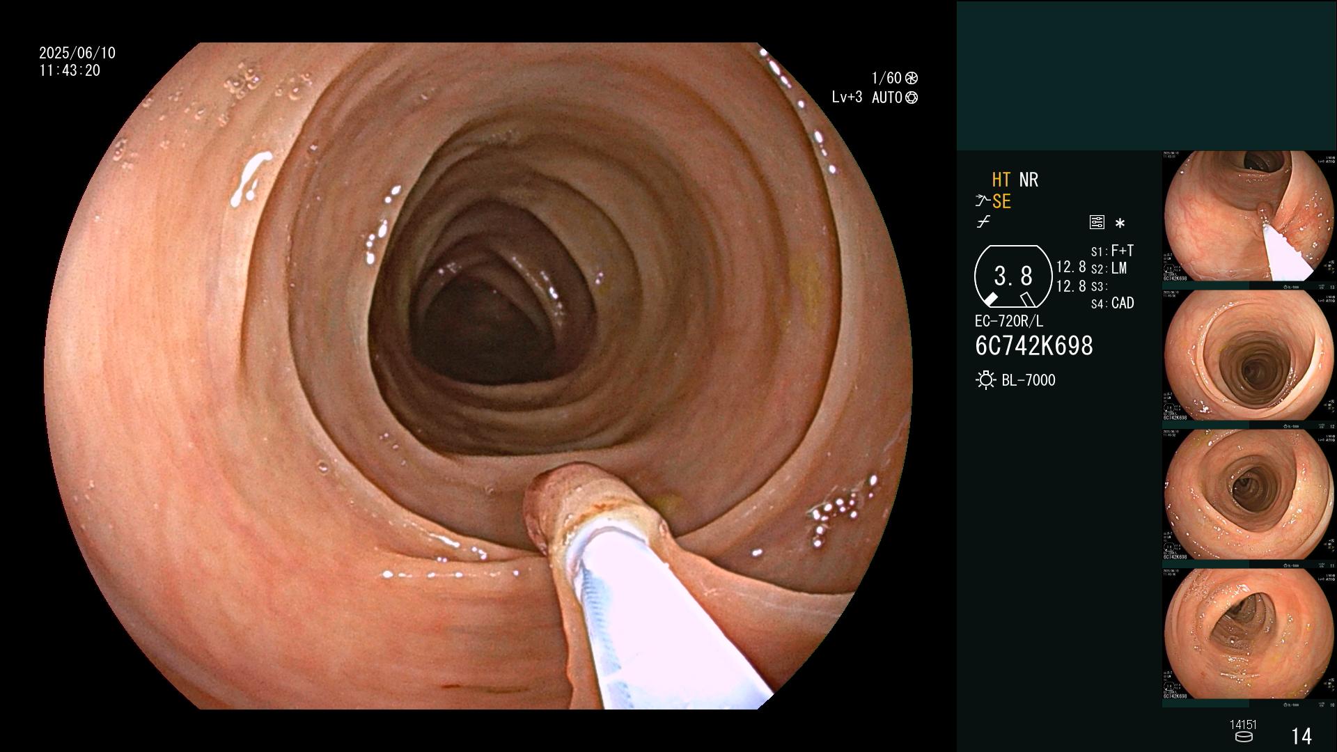Click the edge enhancement curve icon
This screenshot has height=752, width=1337.
[983, 222]
